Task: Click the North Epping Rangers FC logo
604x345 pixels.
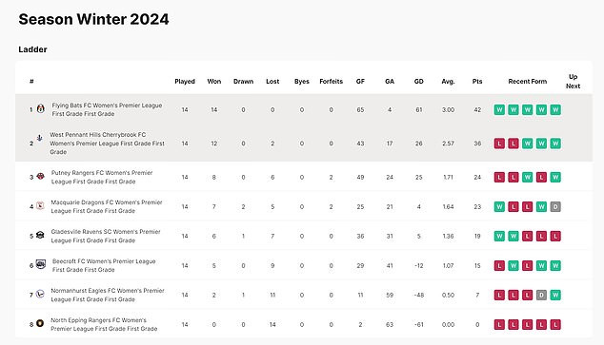Action: pyautogui.click(x=40, y=323)
